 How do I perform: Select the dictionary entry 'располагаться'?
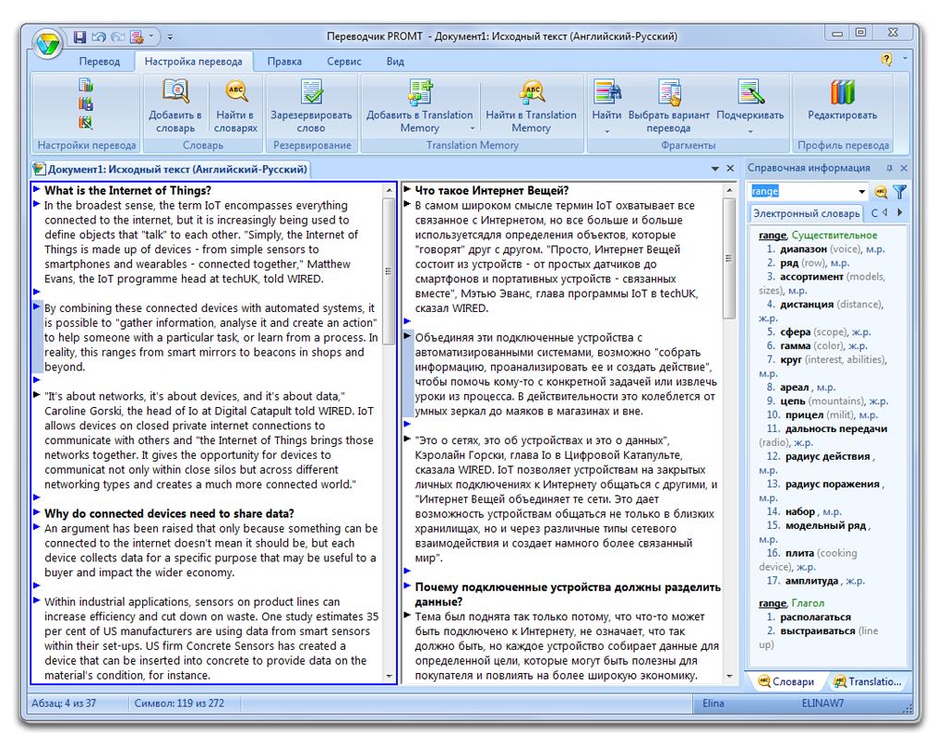(x=815, y=618)
